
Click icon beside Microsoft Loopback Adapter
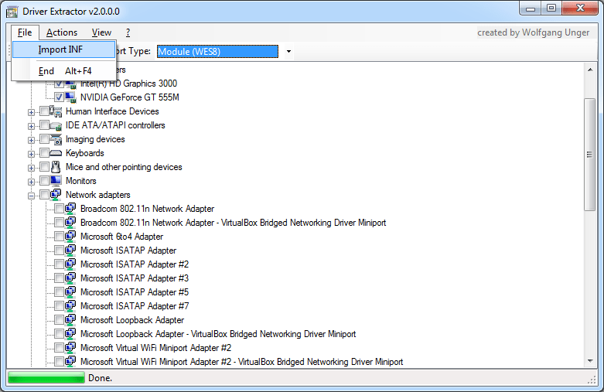70,320
